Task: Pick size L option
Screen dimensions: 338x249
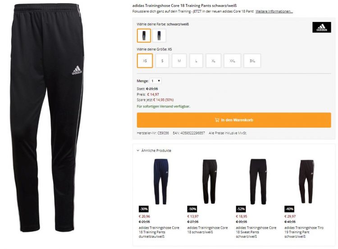Action: (x=196, y=61)
